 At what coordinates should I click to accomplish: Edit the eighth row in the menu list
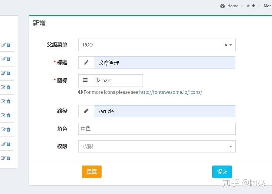3,144
